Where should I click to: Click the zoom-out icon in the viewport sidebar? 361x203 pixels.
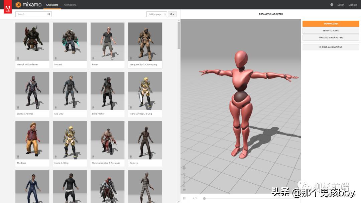pos(184,182)
